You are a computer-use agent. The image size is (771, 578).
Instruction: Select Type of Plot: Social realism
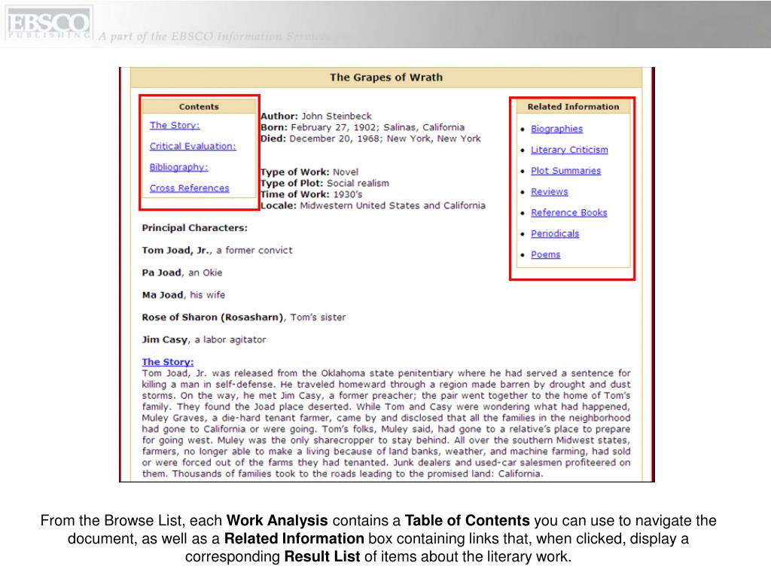tap(325, 184)
